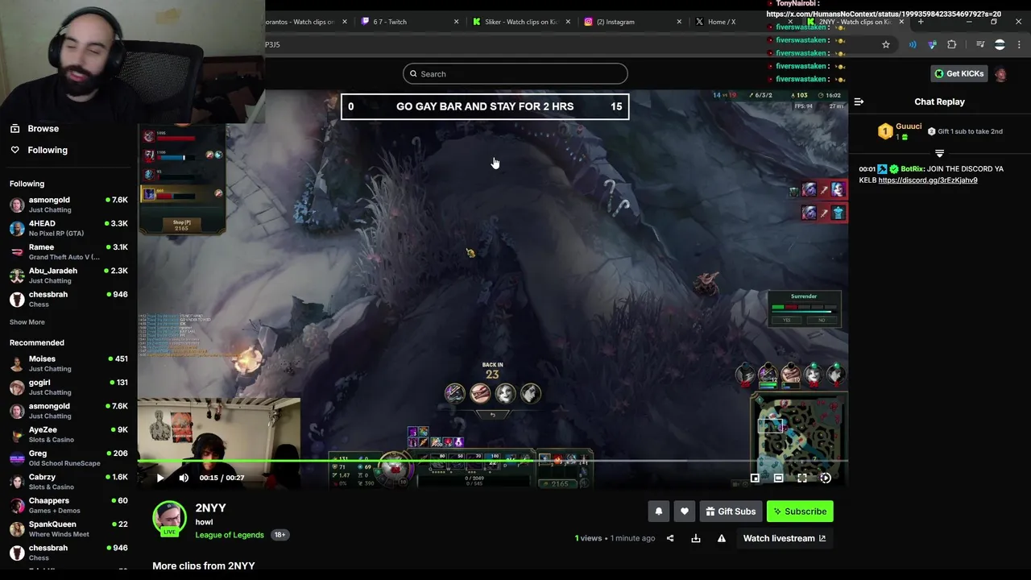The width and height of the screenshot is (1031, 580).
Task: Open chessbrah in the Following list
Action: [68, 299]
